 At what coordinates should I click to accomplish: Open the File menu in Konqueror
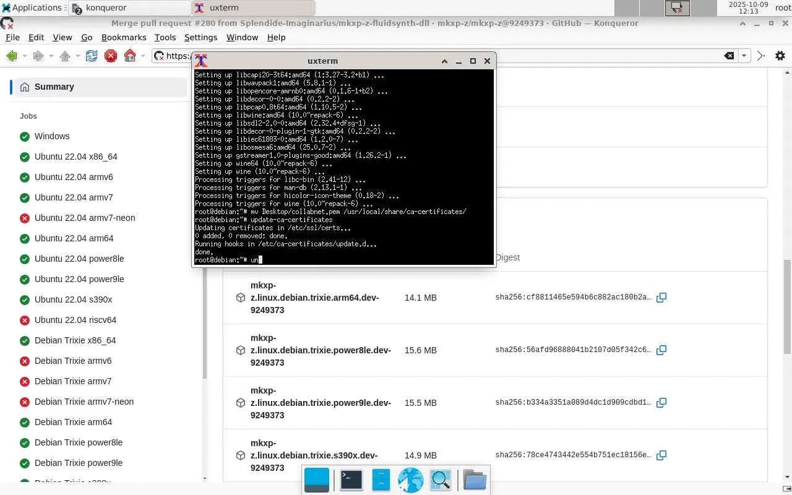pyautogui.click(x=12, y=37)
